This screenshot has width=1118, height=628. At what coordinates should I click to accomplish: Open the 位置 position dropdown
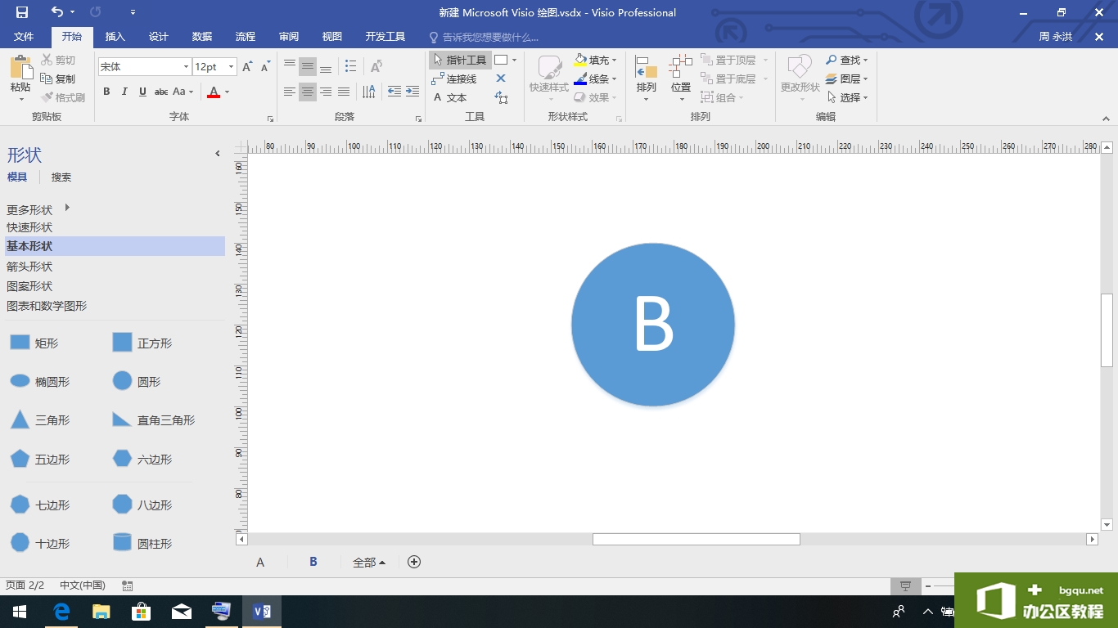click(681, 78)
